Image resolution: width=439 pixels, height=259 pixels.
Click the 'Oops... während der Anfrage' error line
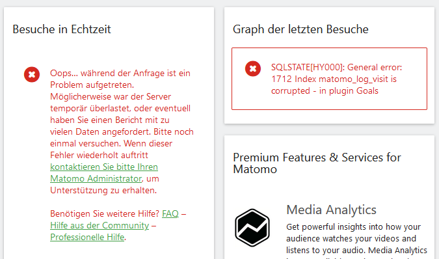[120, 73]
